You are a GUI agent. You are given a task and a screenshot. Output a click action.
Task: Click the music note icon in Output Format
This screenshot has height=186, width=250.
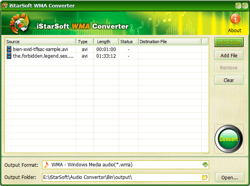click(46, 165)
